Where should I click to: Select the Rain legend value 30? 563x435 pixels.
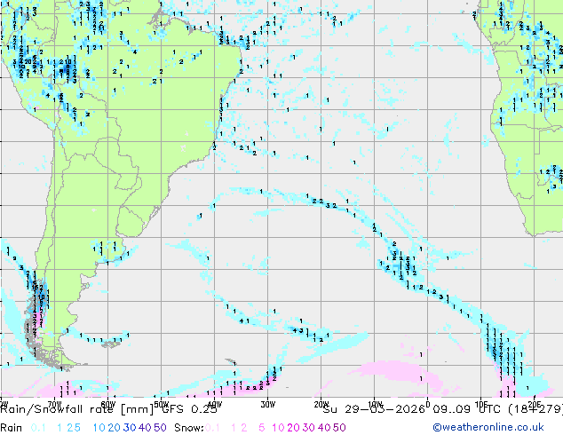(x=130, y=428)
